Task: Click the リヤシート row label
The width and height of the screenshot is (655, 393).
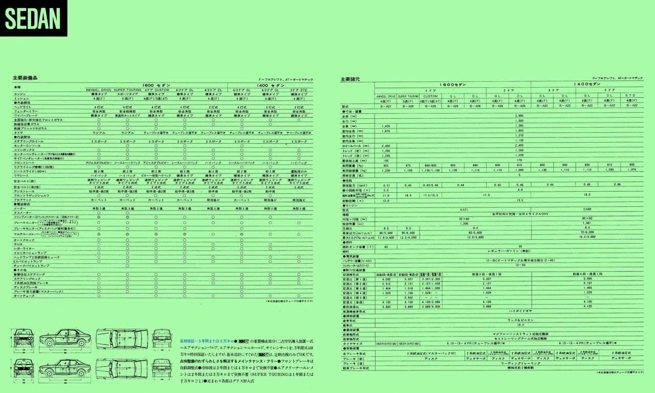Action: point(21,175)
